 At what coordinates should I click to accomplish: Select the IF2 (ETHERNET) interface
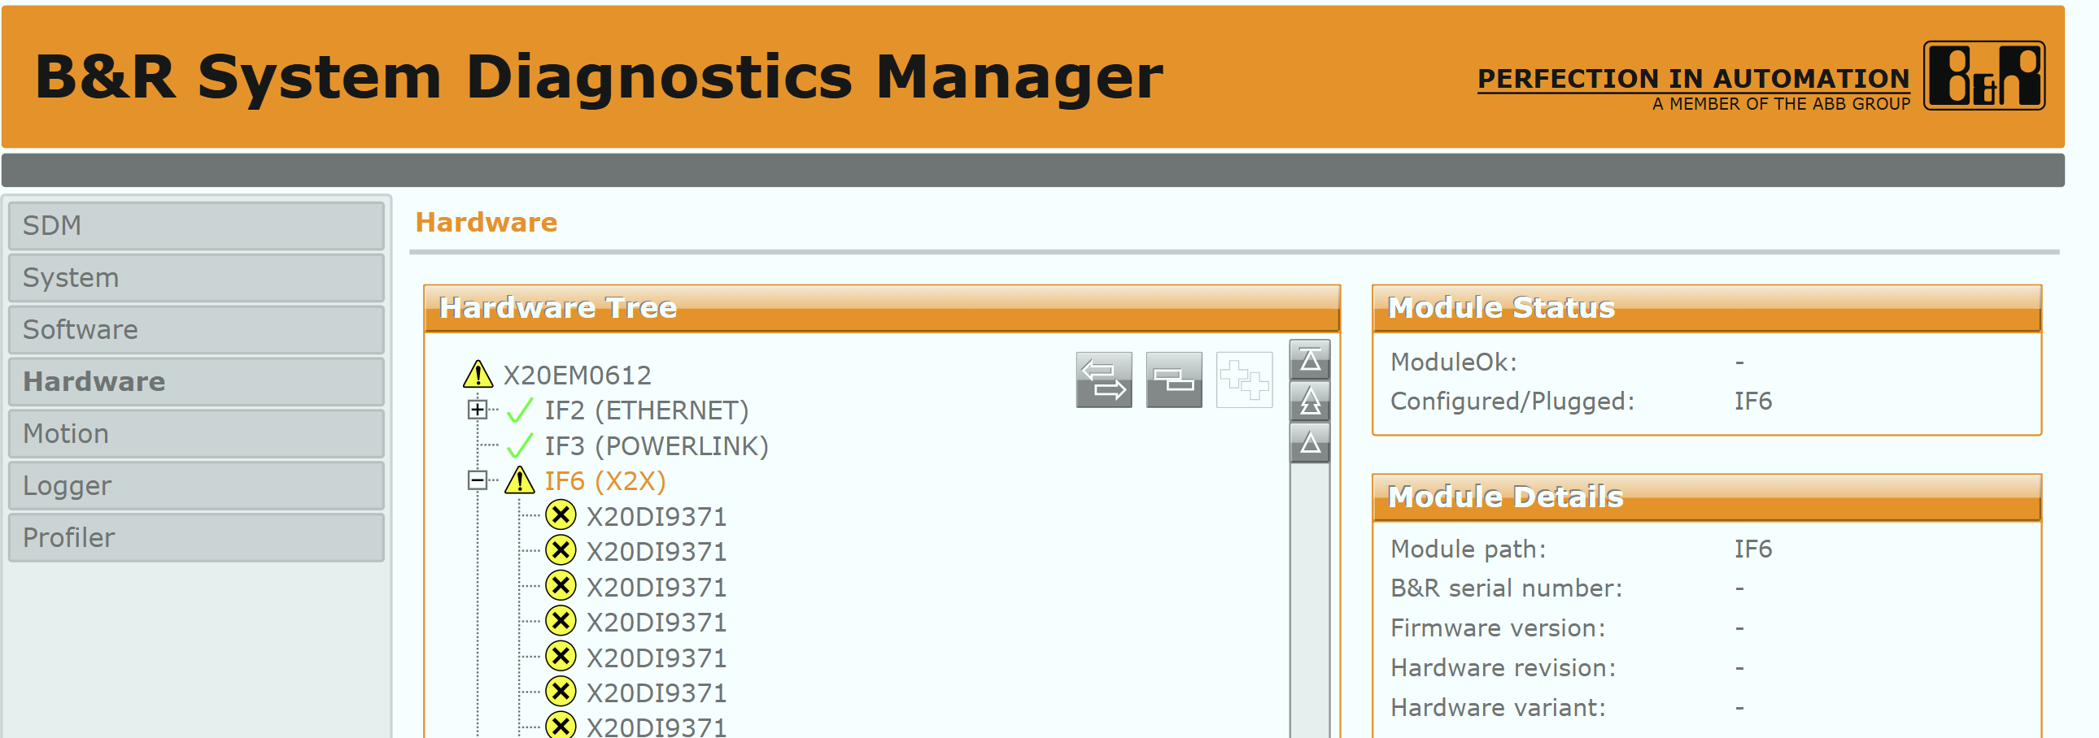coord(646,411)
